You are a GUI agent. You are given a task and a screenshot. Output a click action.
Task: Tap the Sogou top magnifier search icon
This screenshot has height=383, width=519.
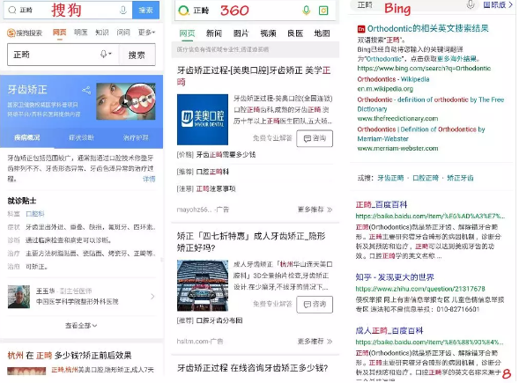click(x=12, y=10)
